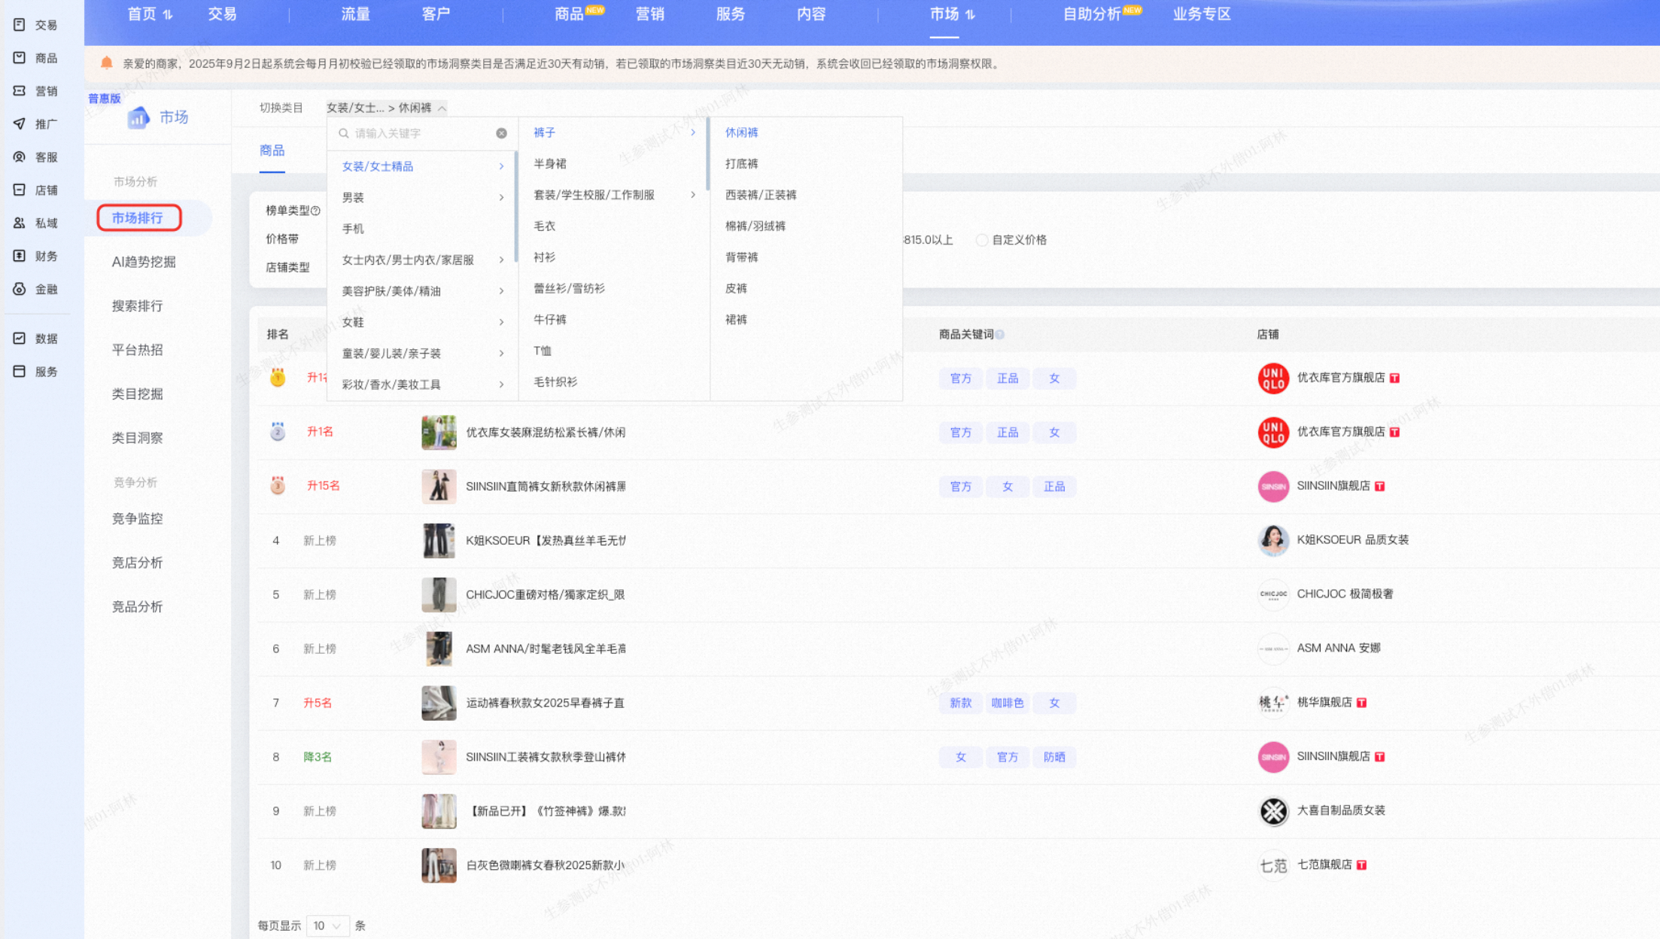Open 类目洞察 page
Image resolution: width=1660 pixels, height=939 pixels.
pyautogui.click(x=137, y=438)
